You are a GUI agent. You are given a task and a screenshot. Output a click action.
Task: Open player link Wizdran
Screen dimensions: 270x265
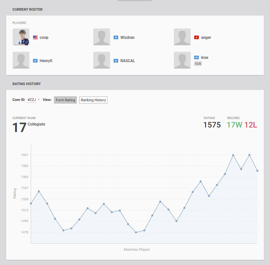pos(128,38)
